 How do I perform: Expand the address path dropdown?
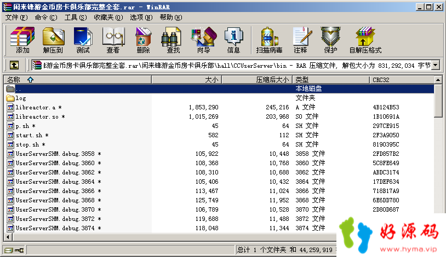pos(435,65)
